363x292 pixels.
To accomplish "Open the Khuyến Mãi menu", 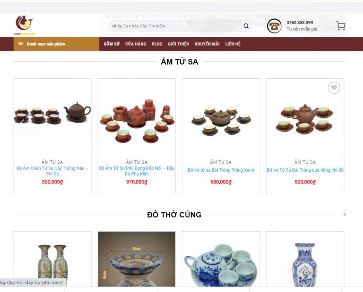I will [x=207, y=44].
